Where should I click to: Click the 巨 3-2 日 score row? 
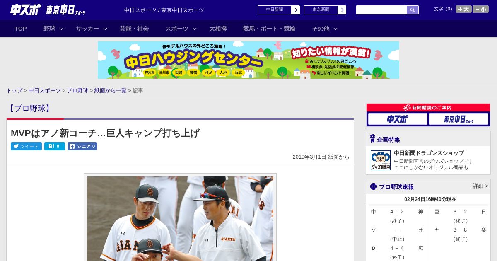[460, 212]
